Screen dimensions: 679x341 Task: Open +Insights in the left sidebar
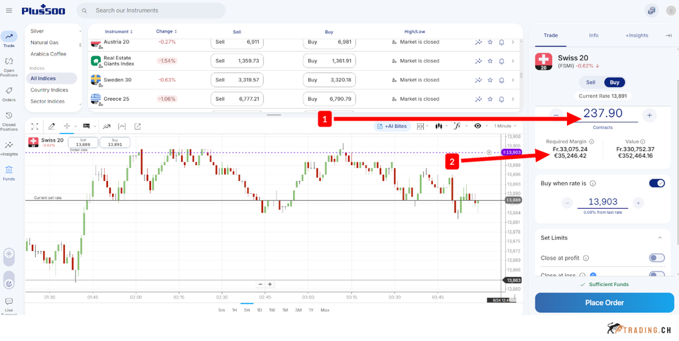pos(9,148)
